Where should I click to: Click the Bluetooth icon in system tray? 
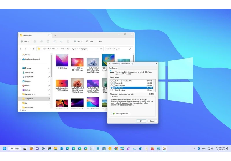pyautogui.click(x=199, y=149)
